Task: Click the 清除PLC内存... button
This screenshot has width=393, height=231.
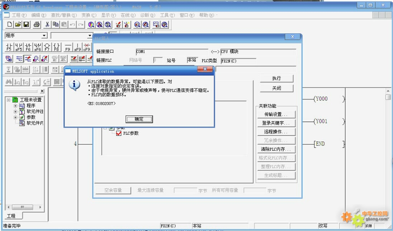Action: pyautogui.click(x=276, y=149)
